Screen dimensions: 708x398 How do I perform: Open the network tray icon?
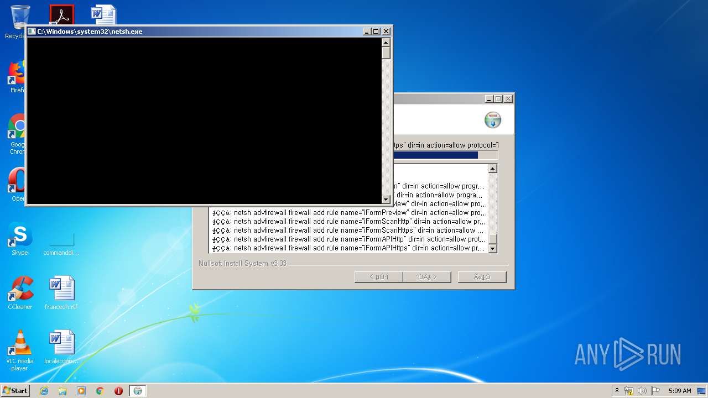[x=629, y=391]
